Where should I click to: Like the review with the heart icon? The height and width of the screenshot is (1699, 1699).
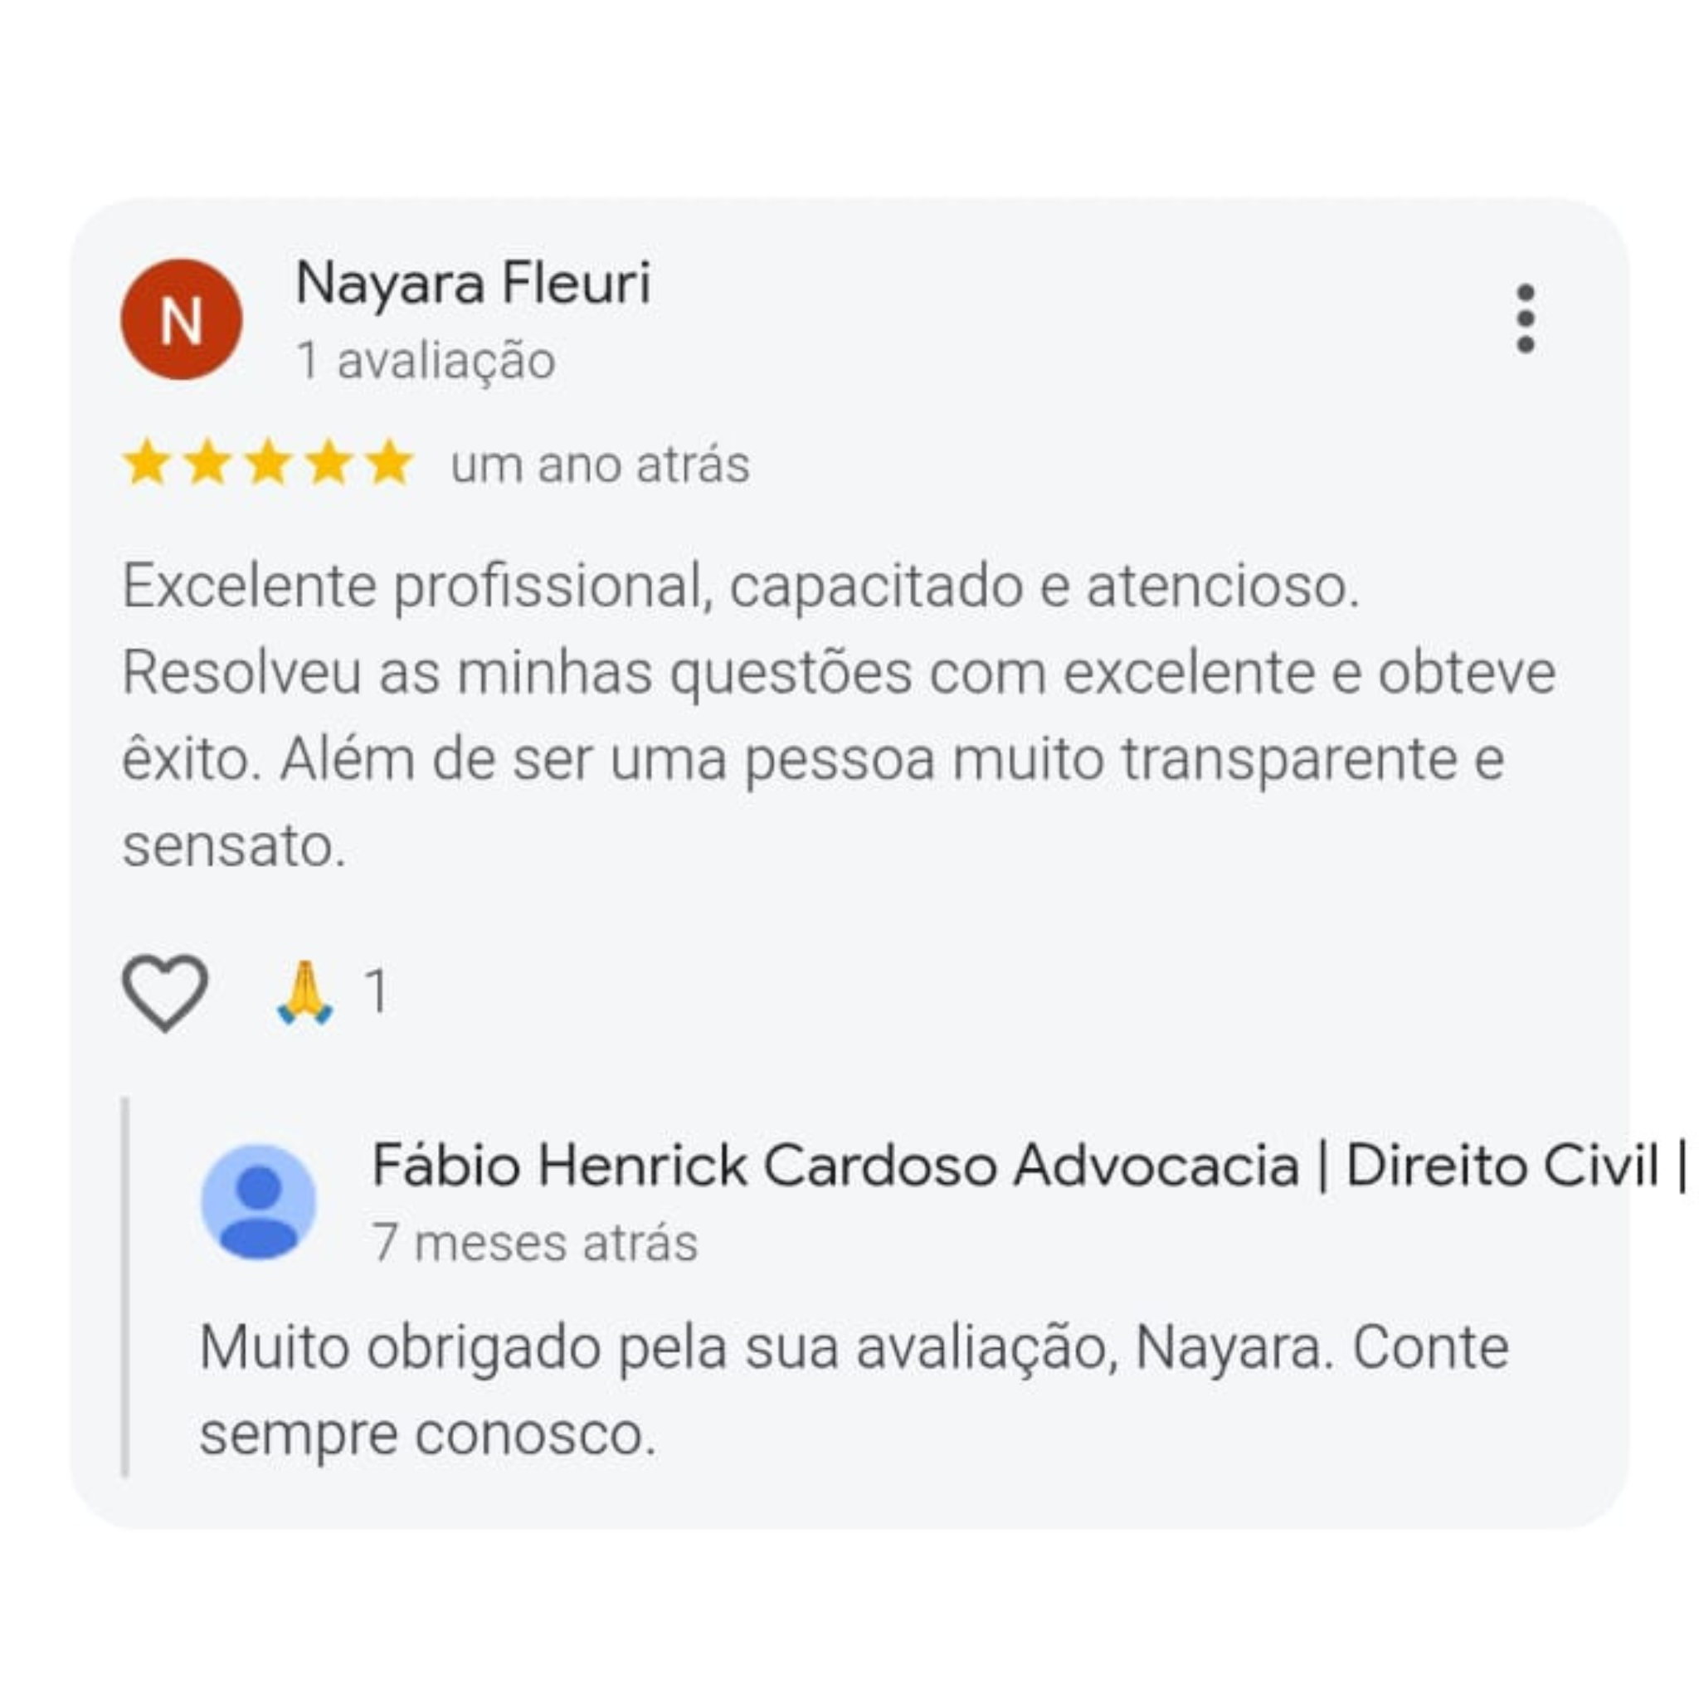click(x=164, y=991)
